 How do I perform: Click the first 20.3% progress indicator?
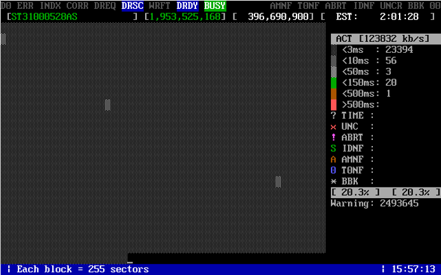click(356, 192)
